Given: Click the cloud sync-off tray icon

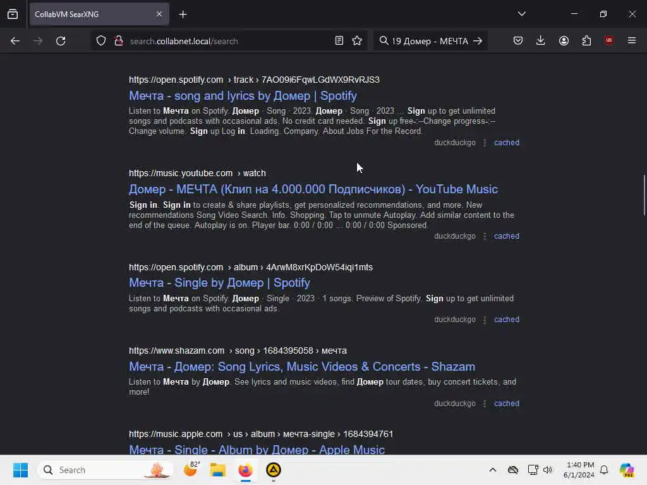Looking at the screenshot, I should click(513, 470).
